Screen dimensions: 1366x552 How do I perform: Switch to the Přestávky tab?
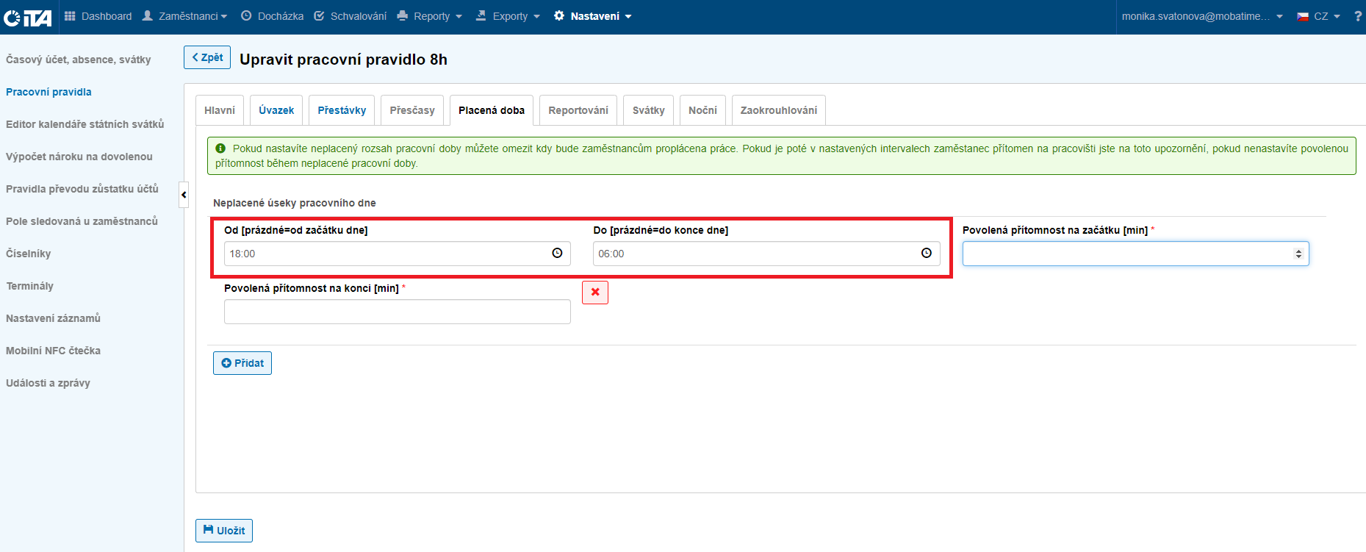(342, 110)
